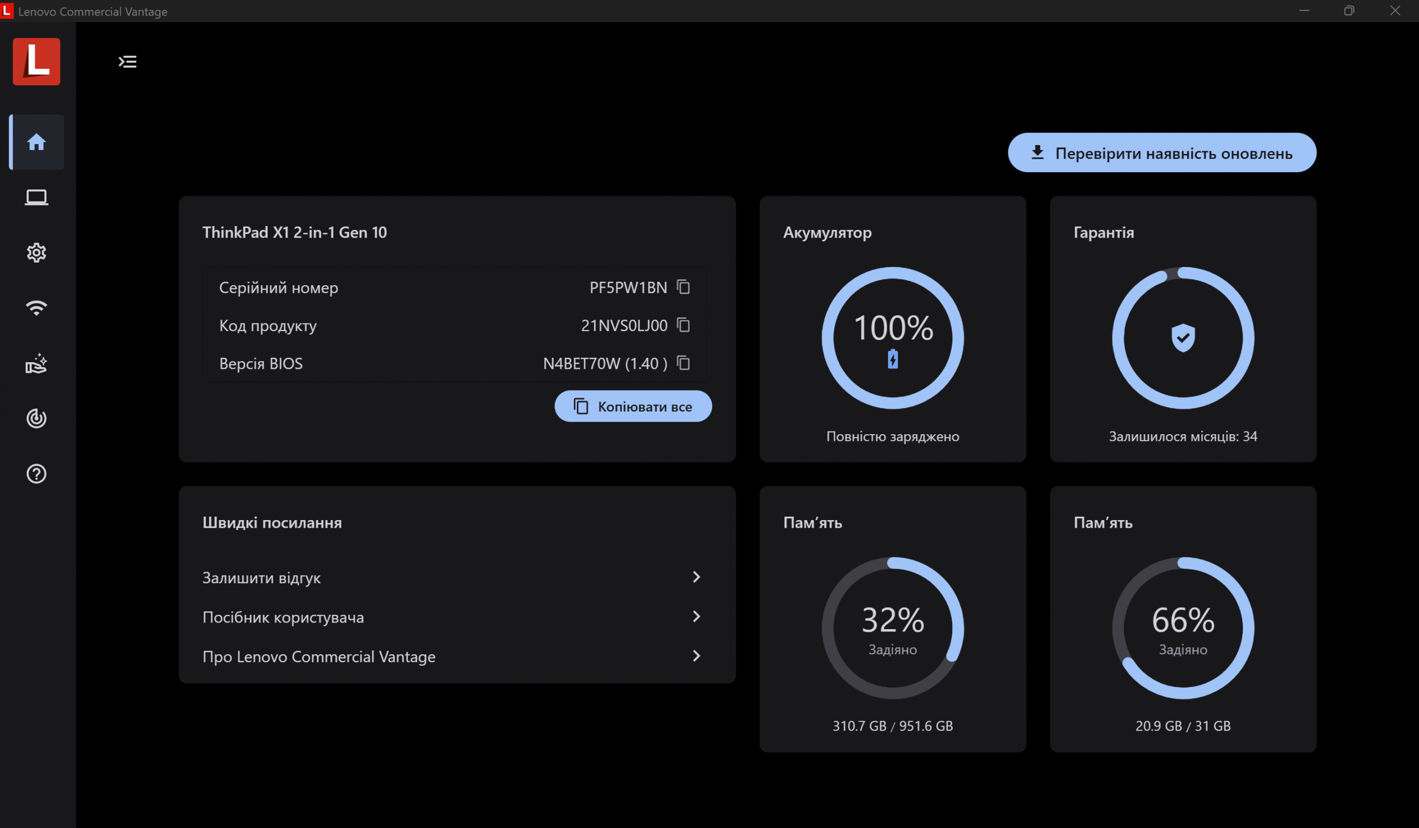Open the Device laptop icon in sidebar
1419x828 pixels.
37,197
